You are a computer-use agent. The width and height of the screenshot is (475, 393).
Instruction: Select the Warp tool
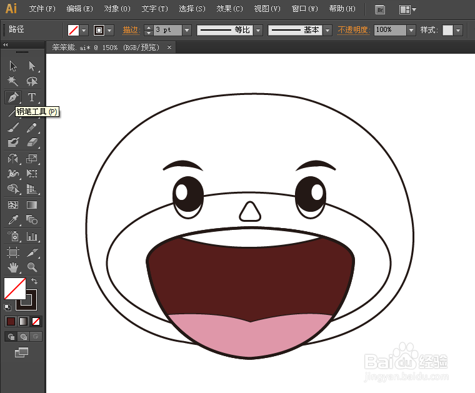(13, 174)
